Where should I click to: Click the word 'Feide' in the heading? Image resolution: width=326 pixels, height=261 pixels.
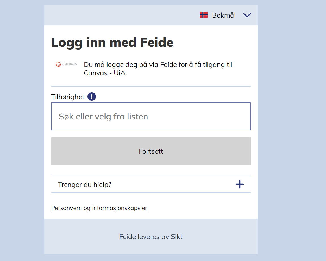(157, 42)
